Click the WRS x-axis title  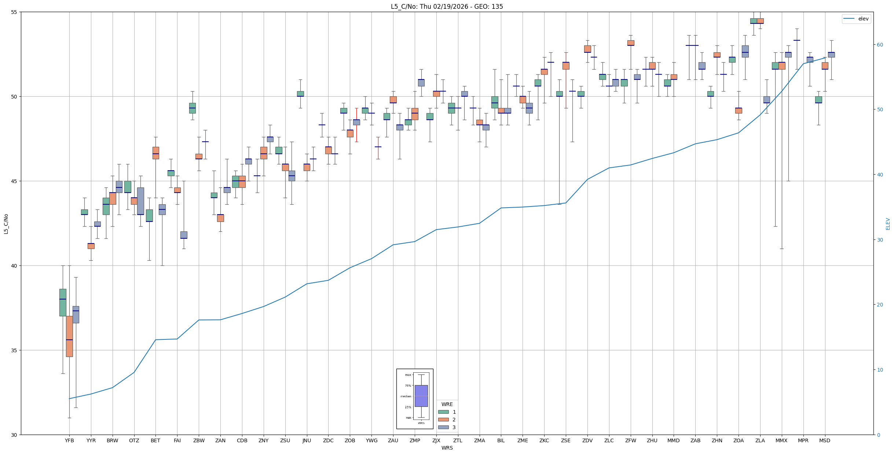tap(447, 448)
